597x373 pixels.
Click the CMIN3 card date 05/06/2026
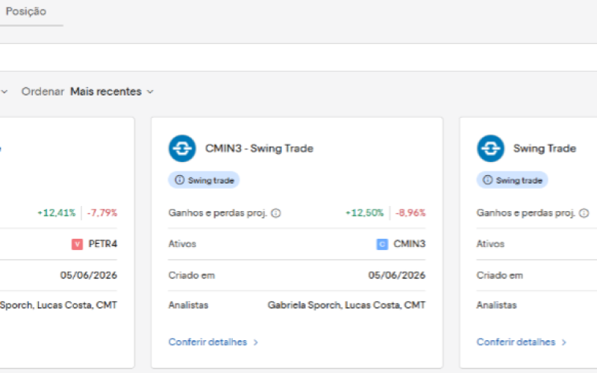click(x=397, y=275)
